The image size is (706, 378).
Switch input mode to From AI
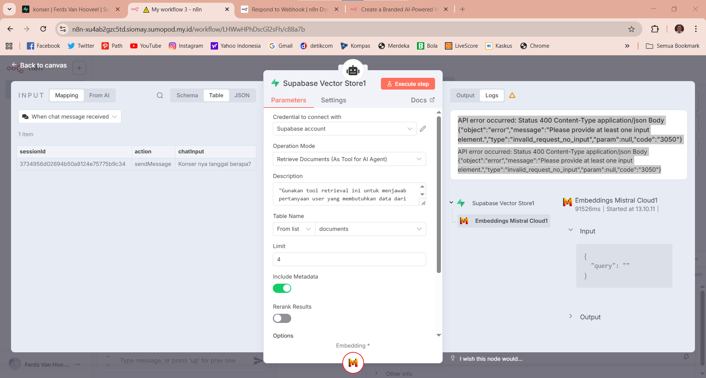coord(99,95)
